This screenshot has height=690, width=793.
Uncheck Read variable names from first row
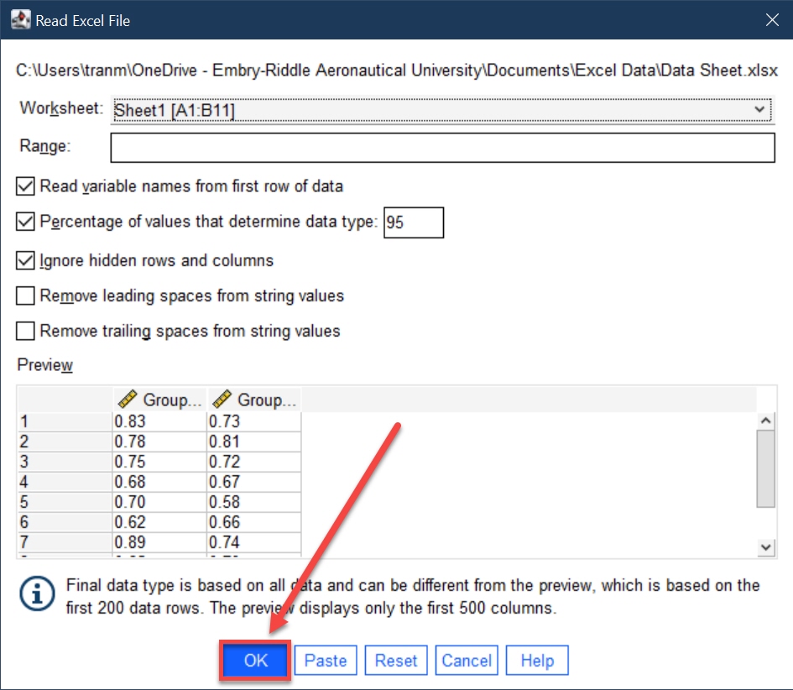[25, 186]
